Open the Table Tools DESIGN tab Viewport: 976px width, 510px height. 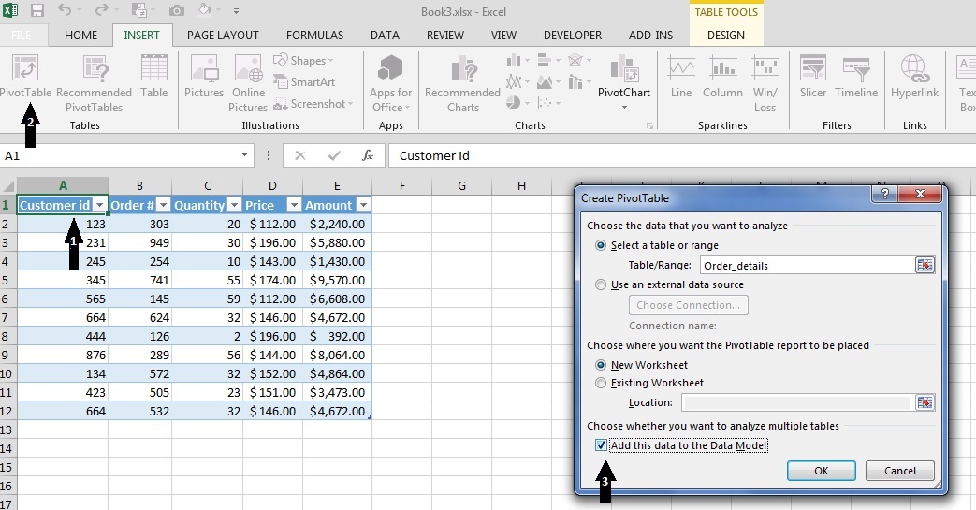726,36
